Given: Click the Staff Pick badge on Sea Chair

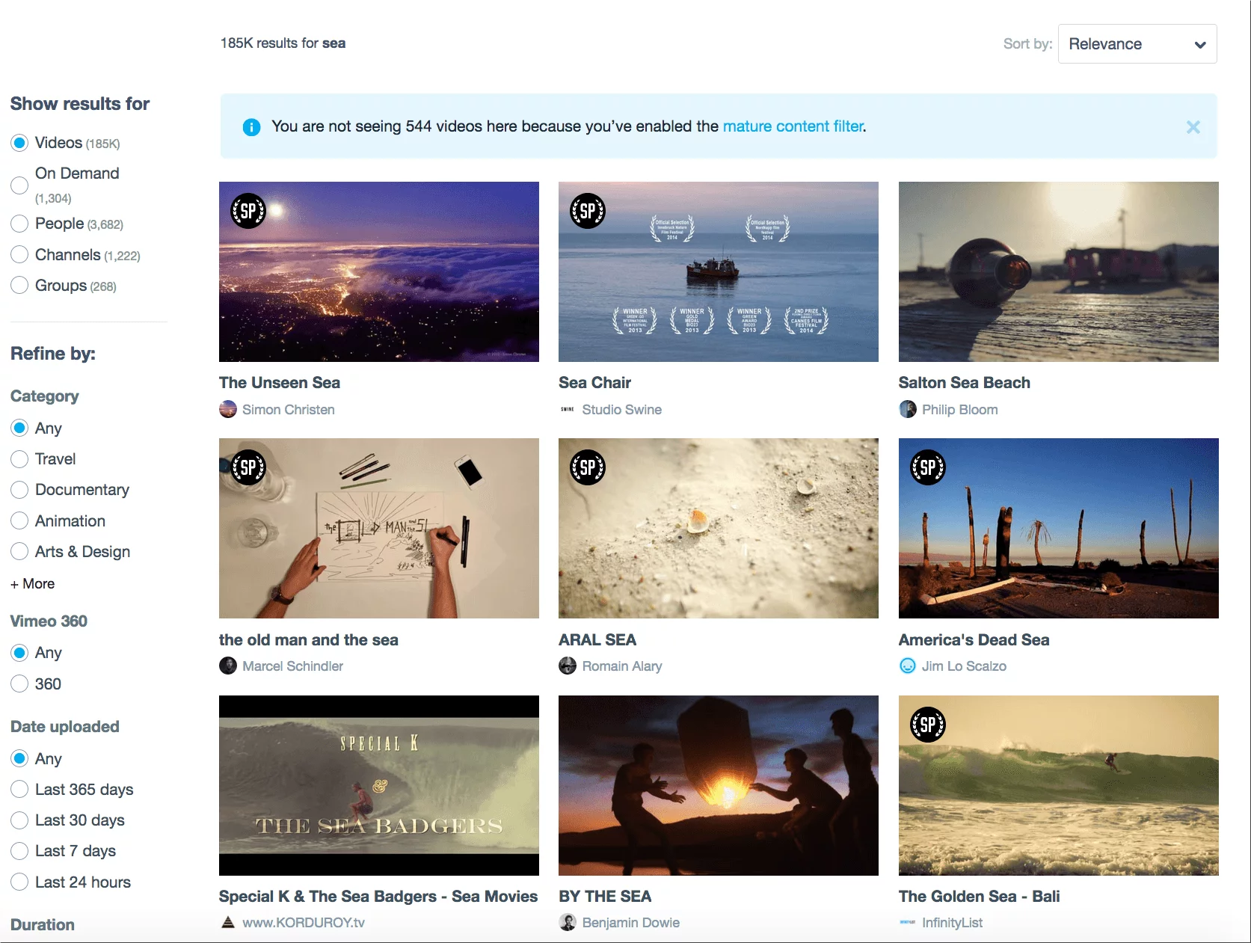Looking at the screenshot, I should [x=588, y=211].
